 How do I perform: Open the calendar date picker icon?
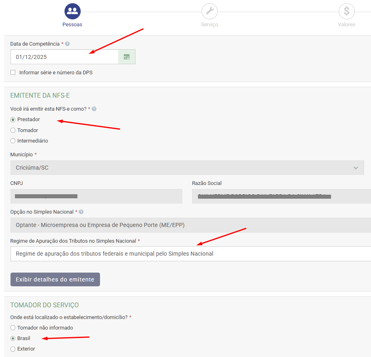[127, 57]
